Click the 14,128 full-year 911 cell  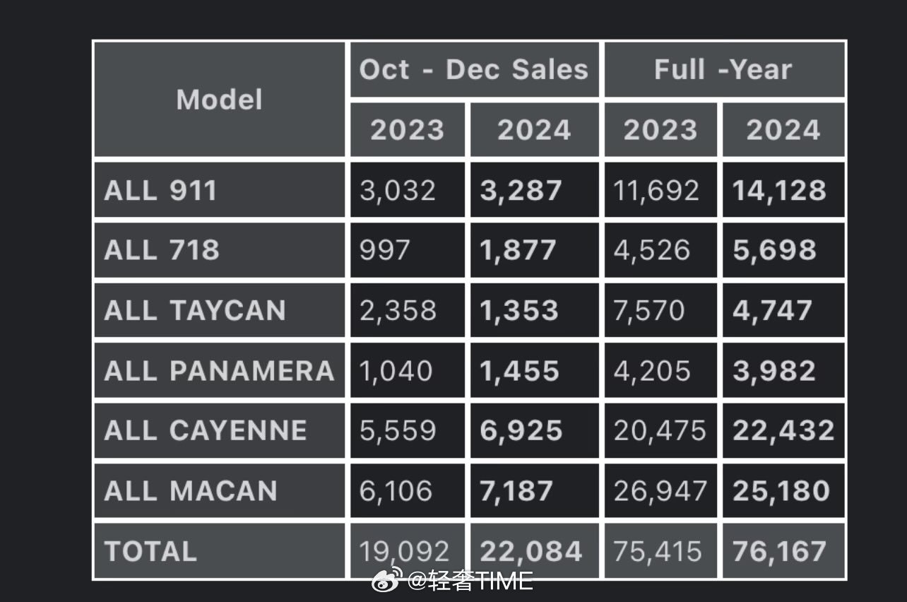[x=783, y=190]
